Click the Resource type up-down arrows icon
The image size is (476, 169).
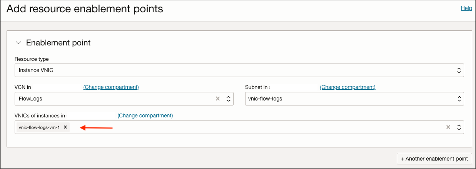pyautogui.click(x=459, y=70)
